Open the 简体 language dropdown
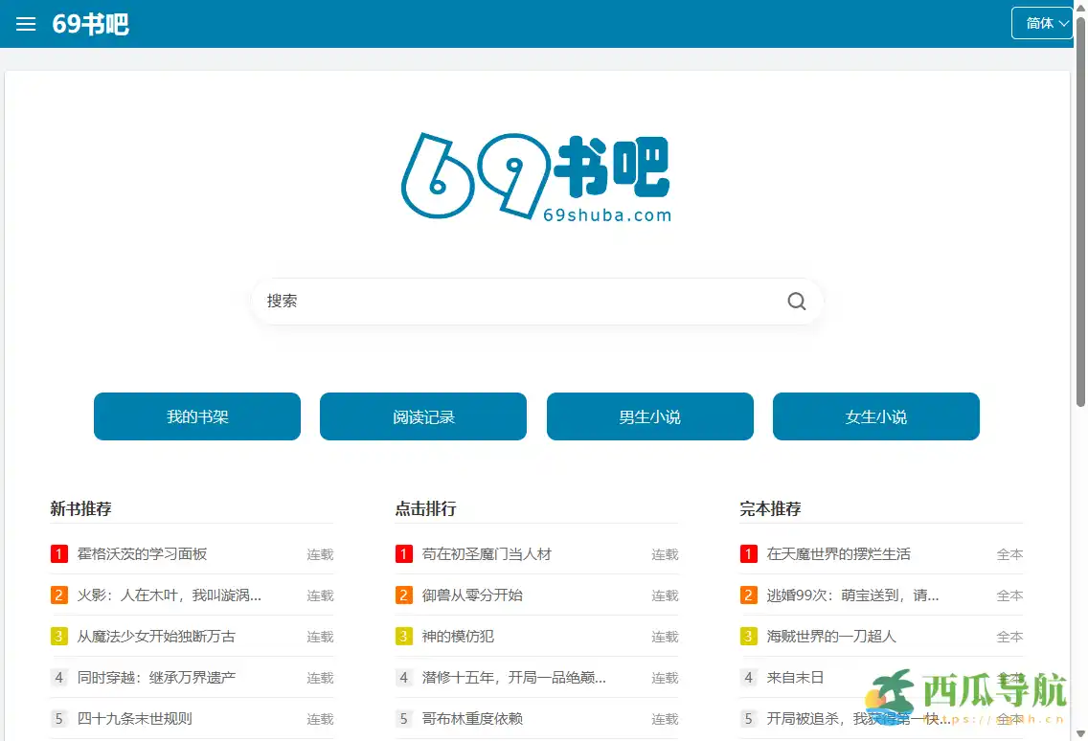The image size is (1088, 741). [1041, 23]
